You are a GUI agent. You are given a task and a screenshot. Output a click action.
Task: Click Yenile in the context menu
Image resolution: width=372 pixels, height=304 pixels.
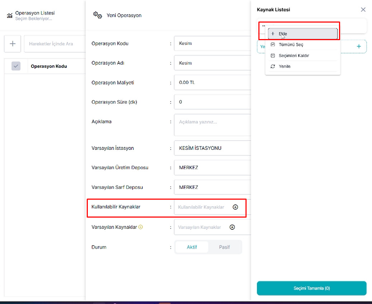(x=303, y=66)
